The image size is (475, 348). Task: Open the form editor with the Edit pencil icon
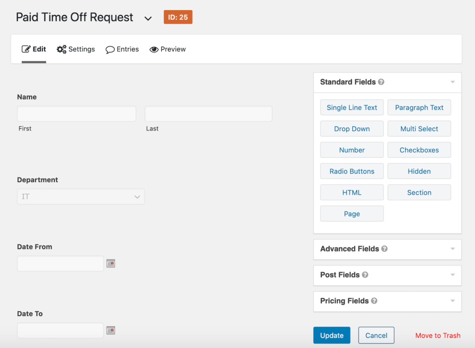[26, 49]
